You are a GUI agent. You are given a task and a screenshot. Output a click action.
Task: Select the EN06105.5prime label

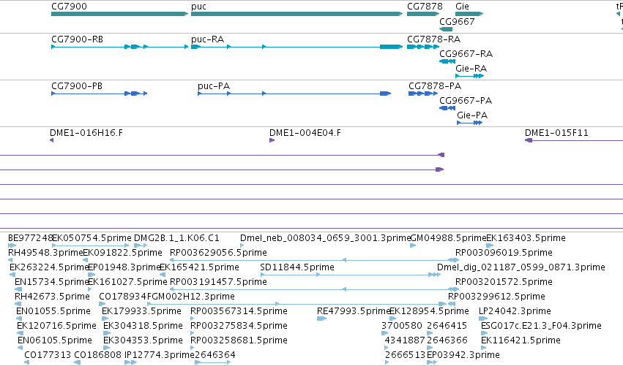[x=55, y=340]
